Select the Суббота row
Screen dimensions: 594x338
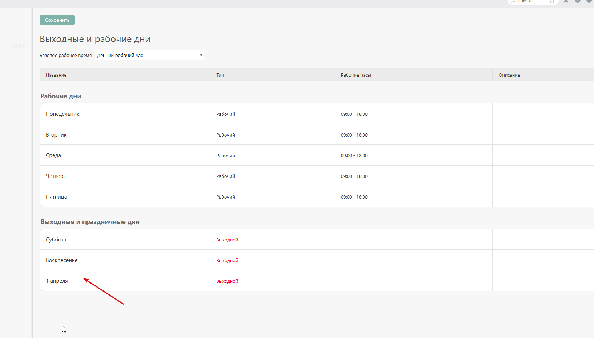coord(56,240)
